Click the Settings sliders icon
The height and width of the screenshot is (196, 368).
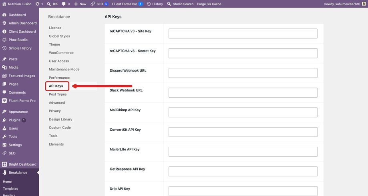4,145
